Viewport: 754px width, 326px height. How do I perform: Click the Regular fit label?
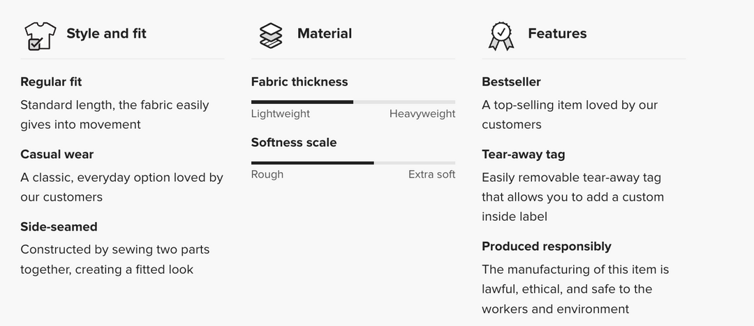click(x=51, y=81)
